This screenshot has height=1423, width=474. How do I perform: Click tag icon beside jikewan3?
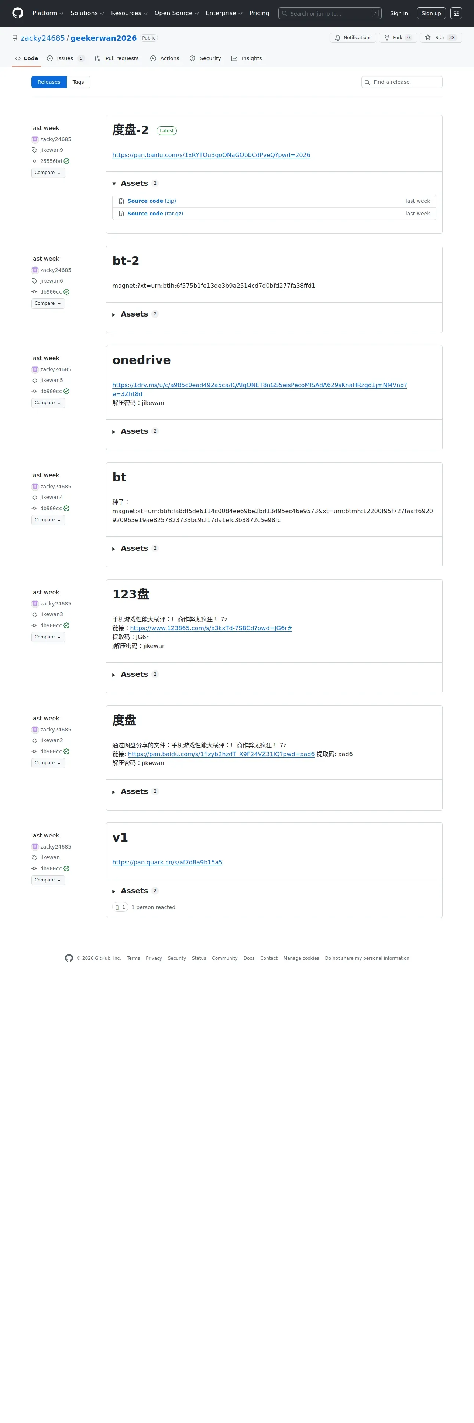point(34,615)
